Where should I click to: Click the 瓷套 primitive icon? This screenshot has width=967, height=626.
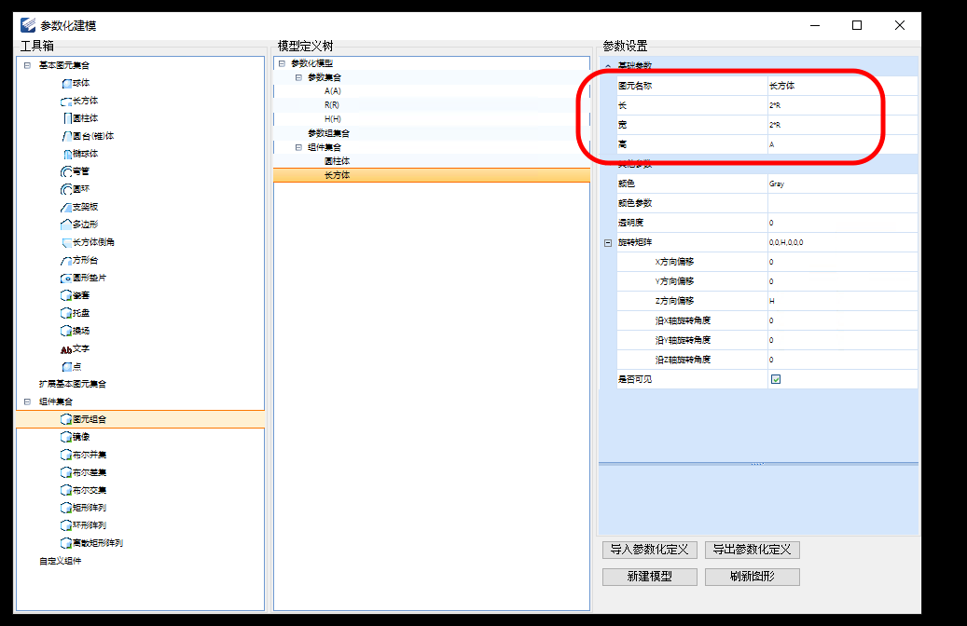coord(66,295)
